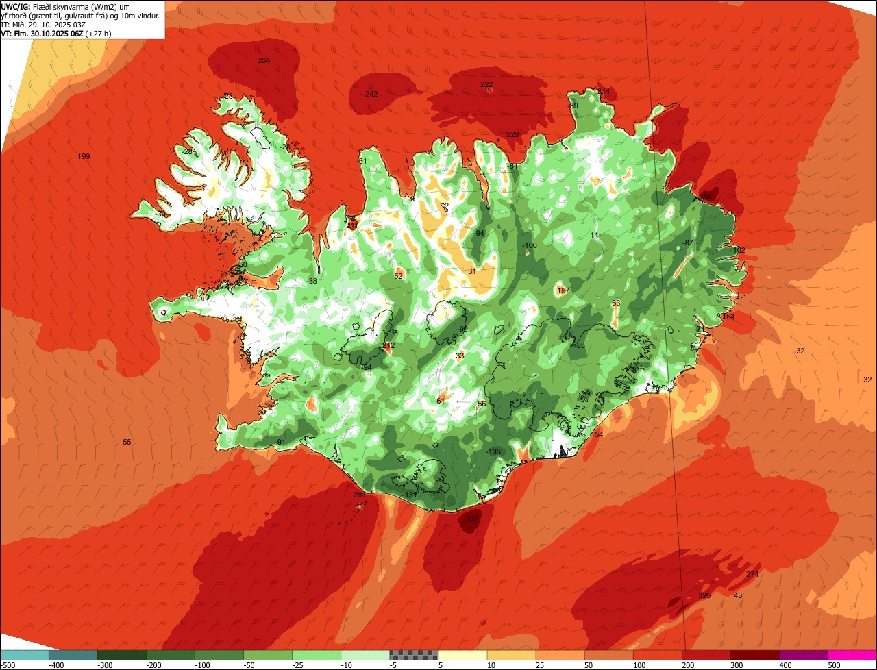Click the yellow-orange legend swatch from 10 to 25
The width and height of the screenshot is (877, 670).
(510, 655)
